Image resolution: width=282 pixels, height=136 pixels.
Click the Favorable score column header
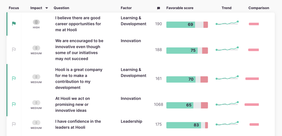[180, 8]
